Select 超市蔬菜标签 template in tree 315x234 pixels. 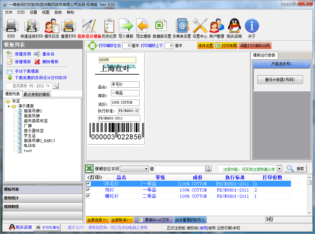tap(36, 121)
